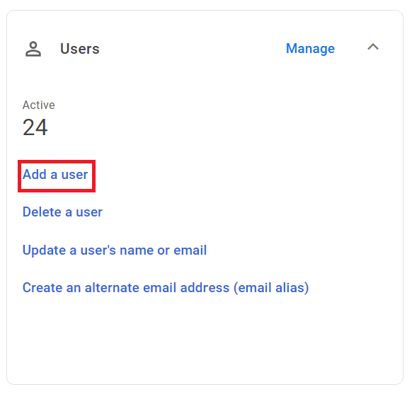Collapse the Users card with the chevron
Screen dimensions: 412x399
[x=373, y=47]
